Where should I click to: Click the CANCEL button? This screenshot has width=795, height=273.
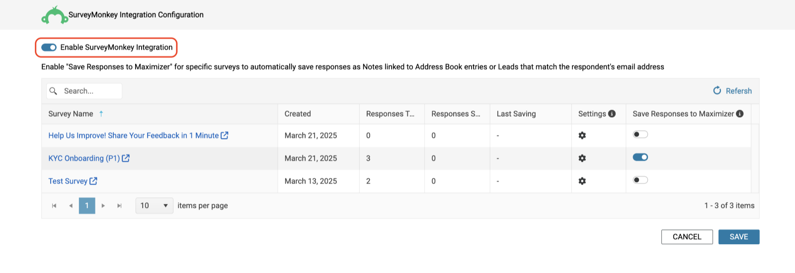click(x=687, y=237)
